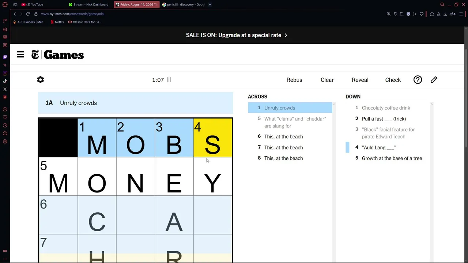
Task: Open the puzzle settings gear
Action: click(41, 80)
